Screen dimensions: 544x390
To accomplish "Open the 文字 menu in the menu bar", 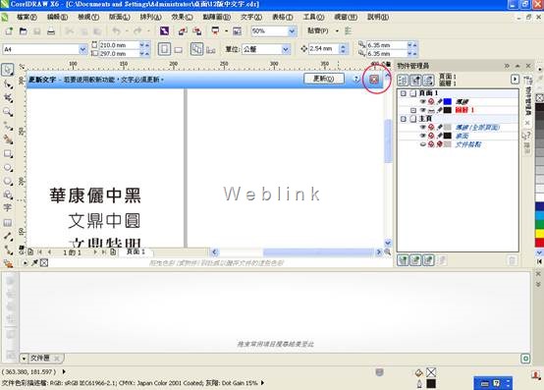I will [x=251, y=17].
